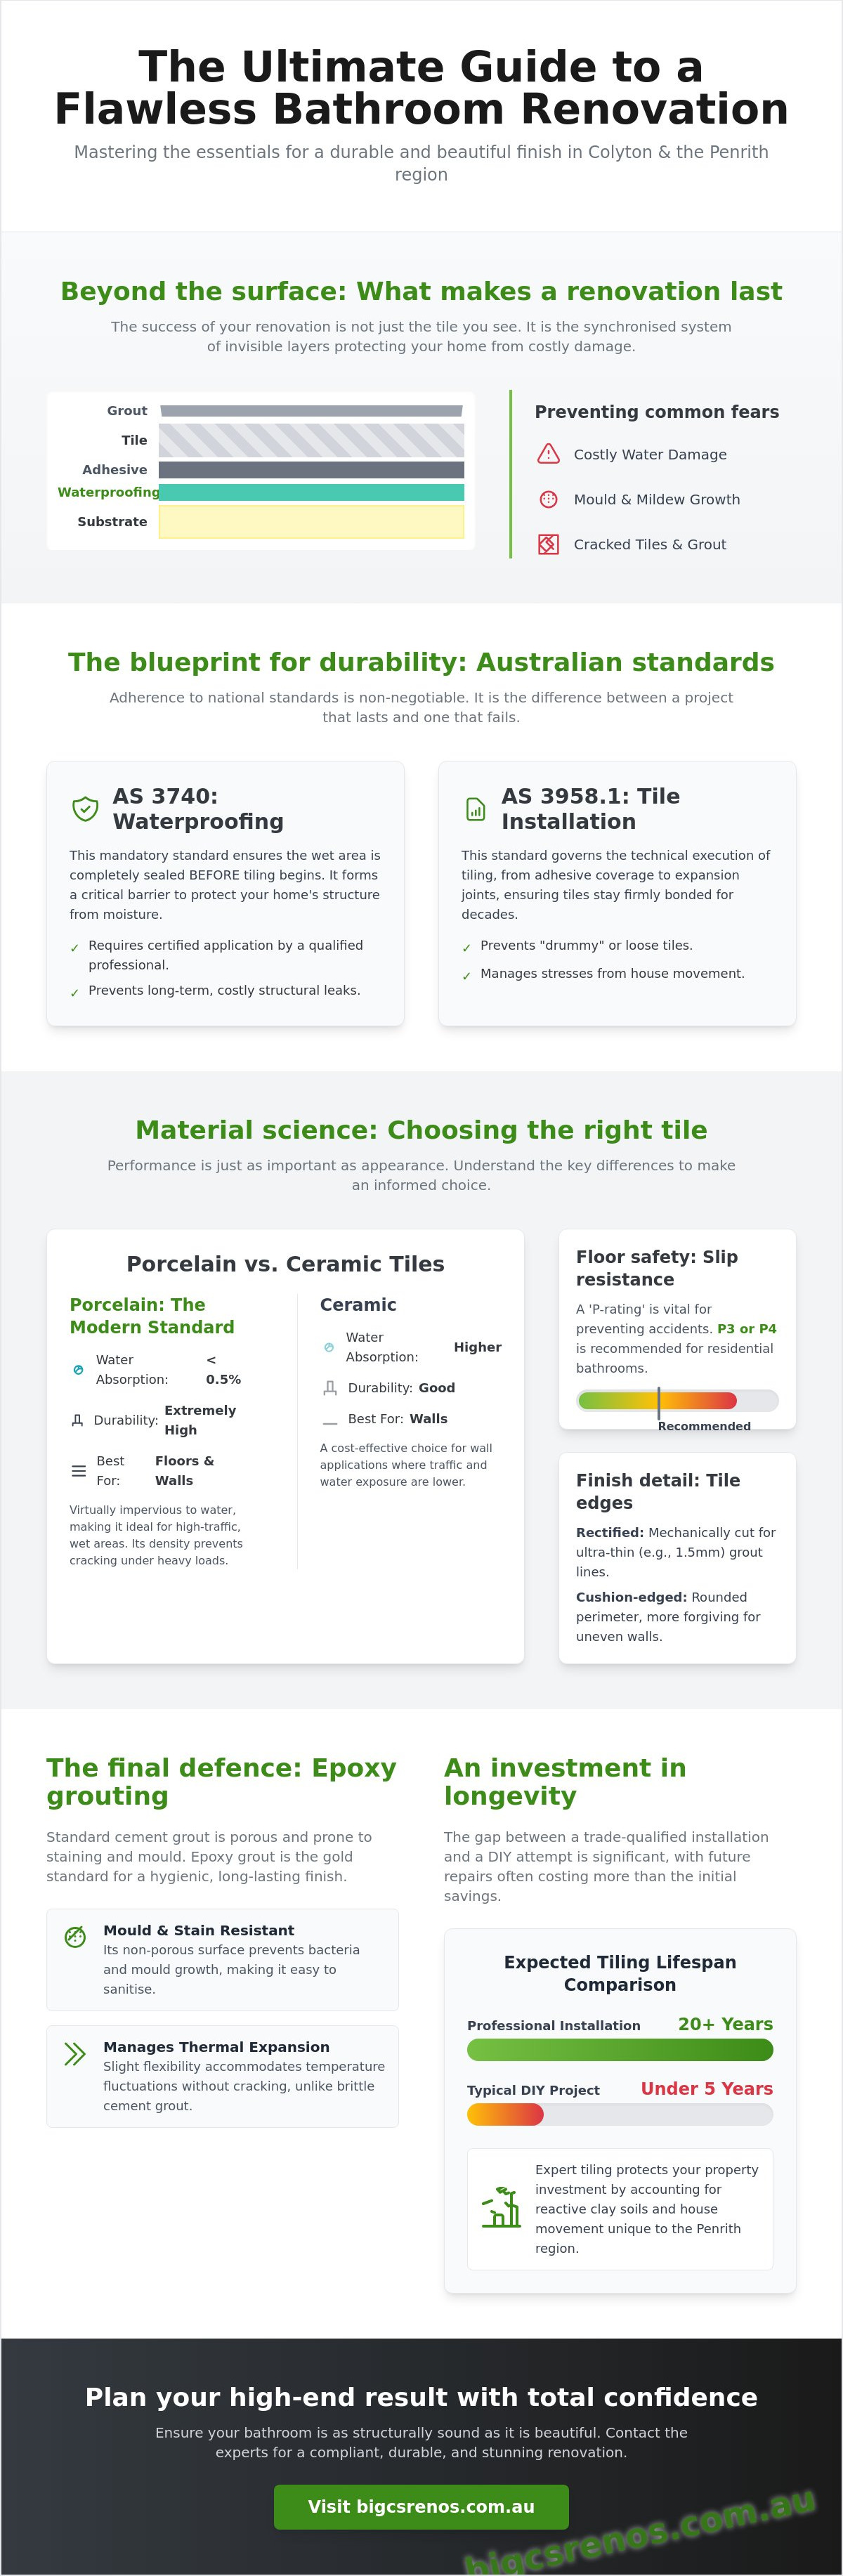The width and height of the screenshot is (843, 2576).
Task: Click the P3 or P4 highlighted text
Action: point(746,1329)
